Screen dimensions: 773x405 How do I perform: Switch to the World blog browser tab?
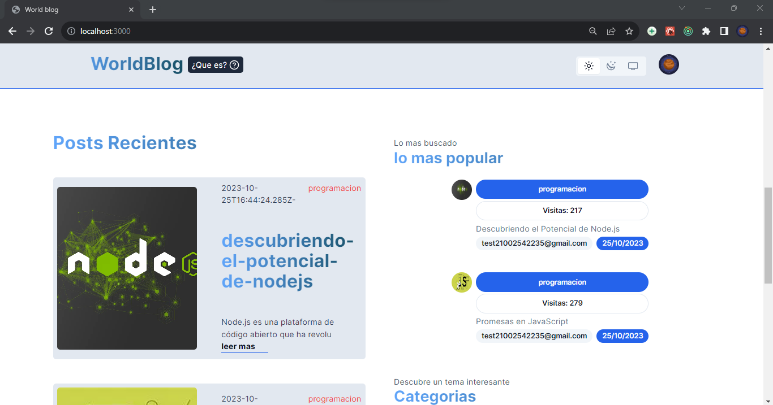pyautogui.click(x=68, y=9)
